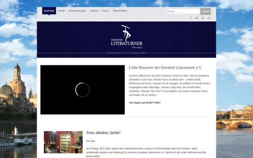Viewport: 253px width, 158px height.
Task: Click the 'von Kay' author line
Action: point(91,141)
